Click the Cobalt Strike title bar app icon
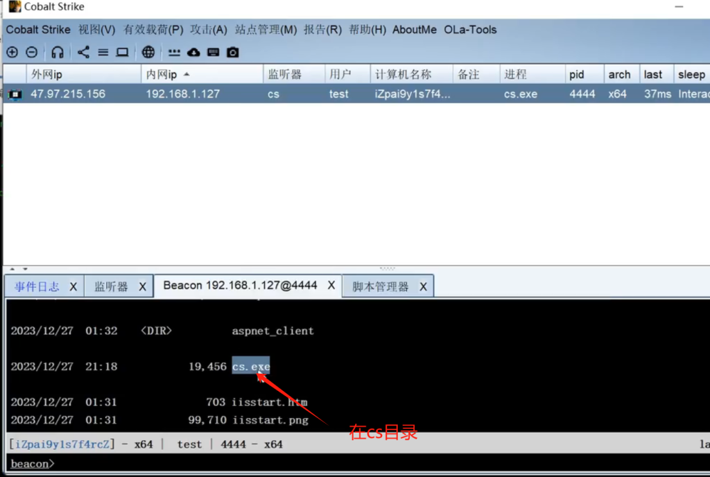Image resolution: width=710 pixels, height=477 pixels. 15,6
